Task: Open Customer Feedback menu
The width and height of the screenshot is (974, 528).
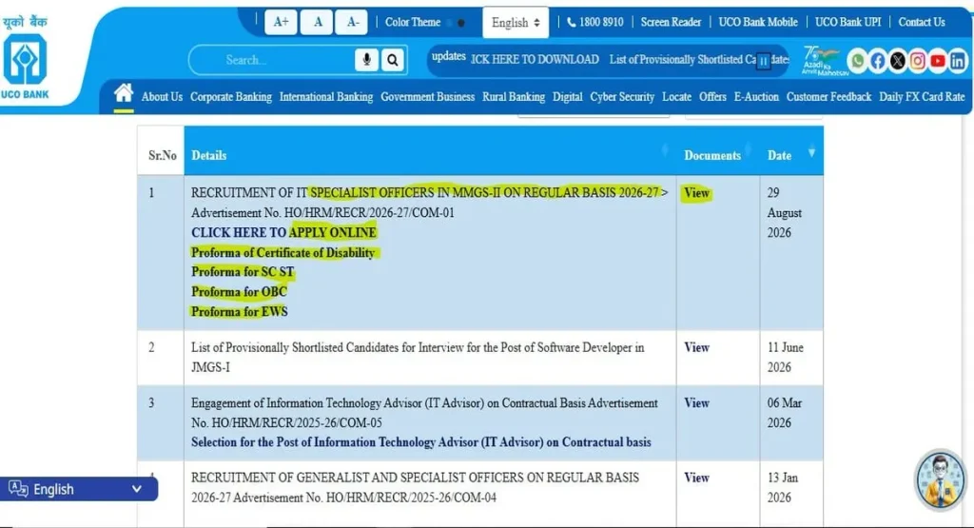Action: [828, 97]
